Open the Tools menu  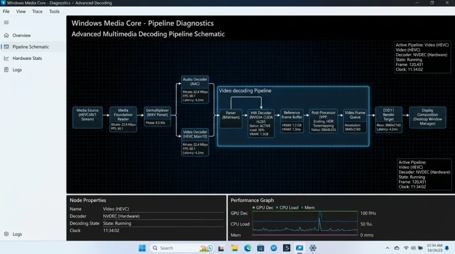tap(54, 11)
